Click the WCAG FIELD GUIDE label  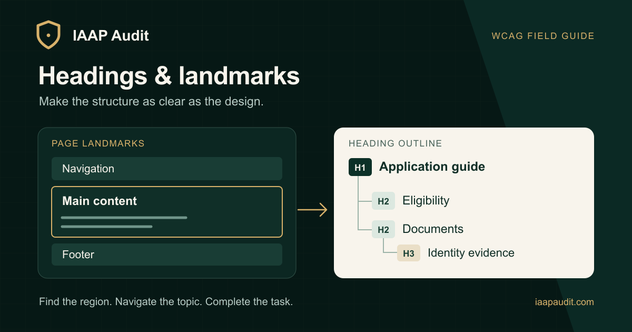click(x=543, y=36)
